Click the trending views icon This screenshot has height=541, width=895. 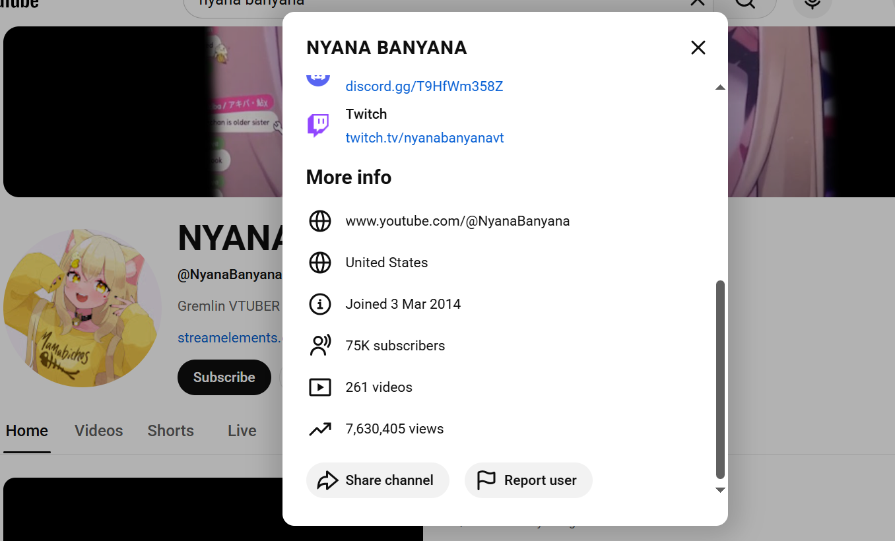pyautogui.click(x=320, y=429)
